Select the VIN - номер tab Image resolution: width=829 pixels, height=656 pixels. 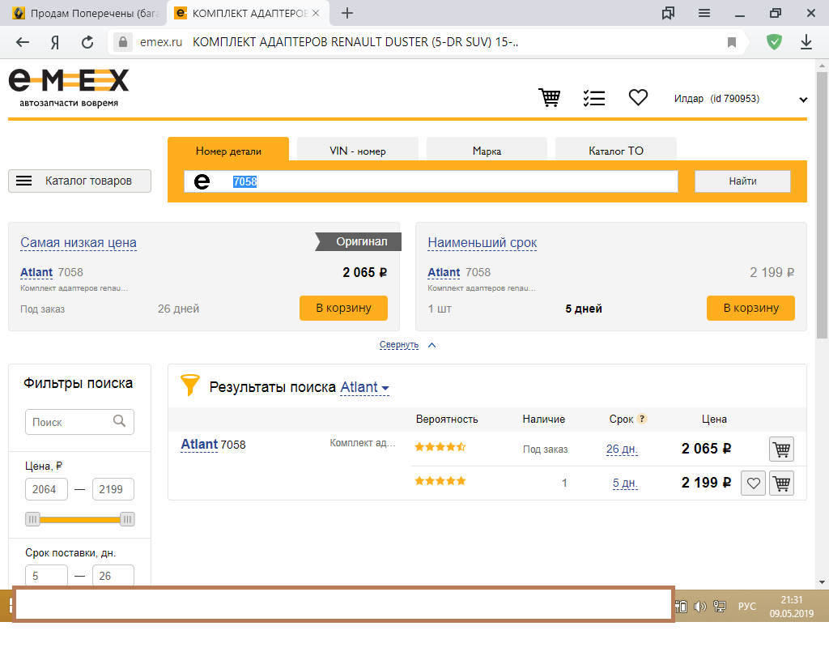click(x=357, y=151)
